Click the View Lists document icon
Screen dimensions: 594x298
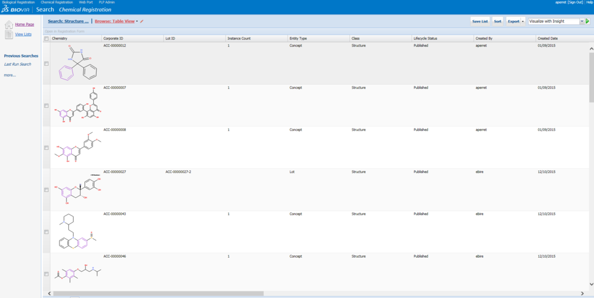pyautogui.click(x=9, y=35)
